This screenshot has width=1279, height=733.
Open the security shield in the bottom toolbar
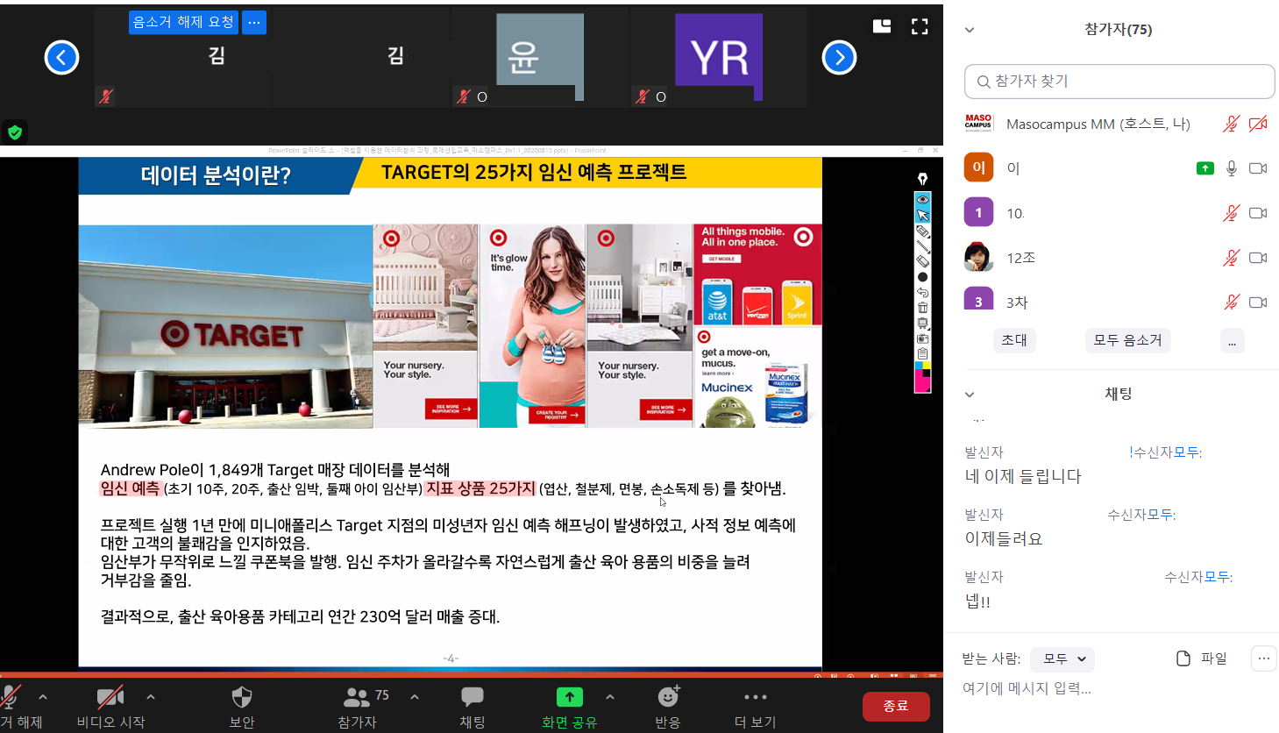[242, 698]
